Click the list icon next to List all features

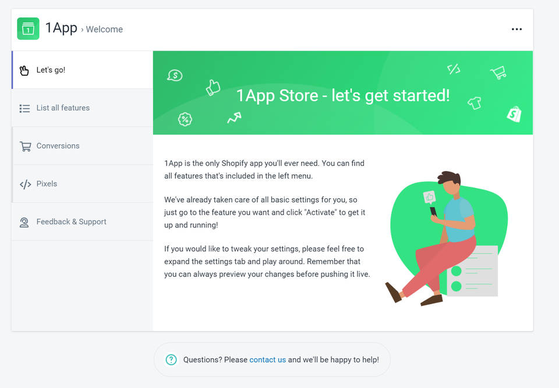(x=24, y=108)
